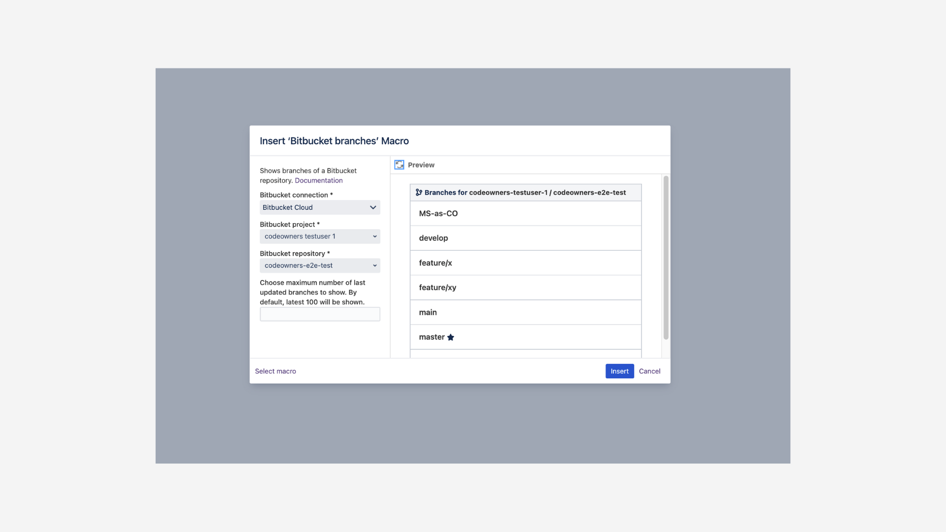Click the Select macro link
Viewport: 946px width, 532px height.
[x=275, y=371]
